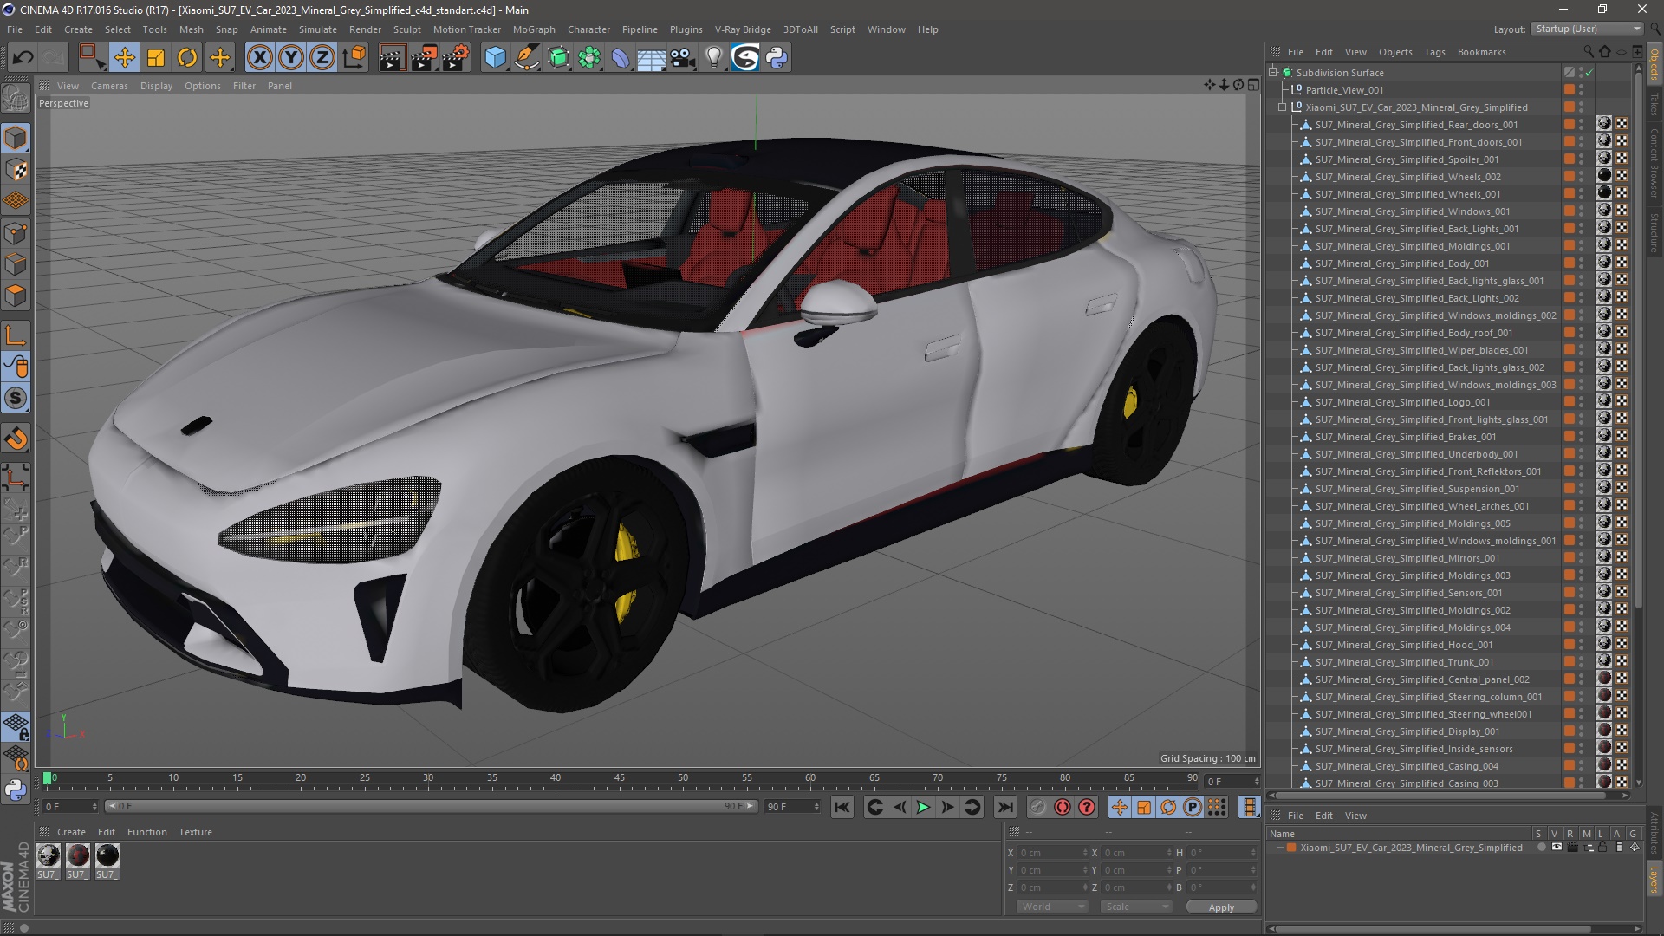Open Edit Render Settings icon
Viewport: 1664px width, 936px height.
pyautogui.click(x=456, y=58)
